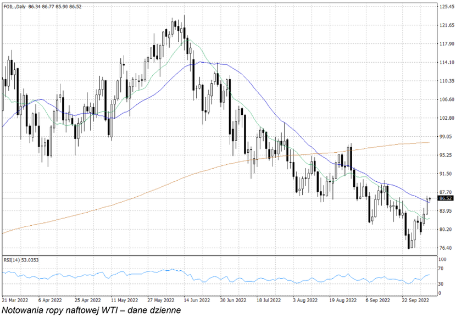Select the 21 Mar 2022 date label
Image resolution: width=456 pixels, height=317 pixels.
click(15, 301)
